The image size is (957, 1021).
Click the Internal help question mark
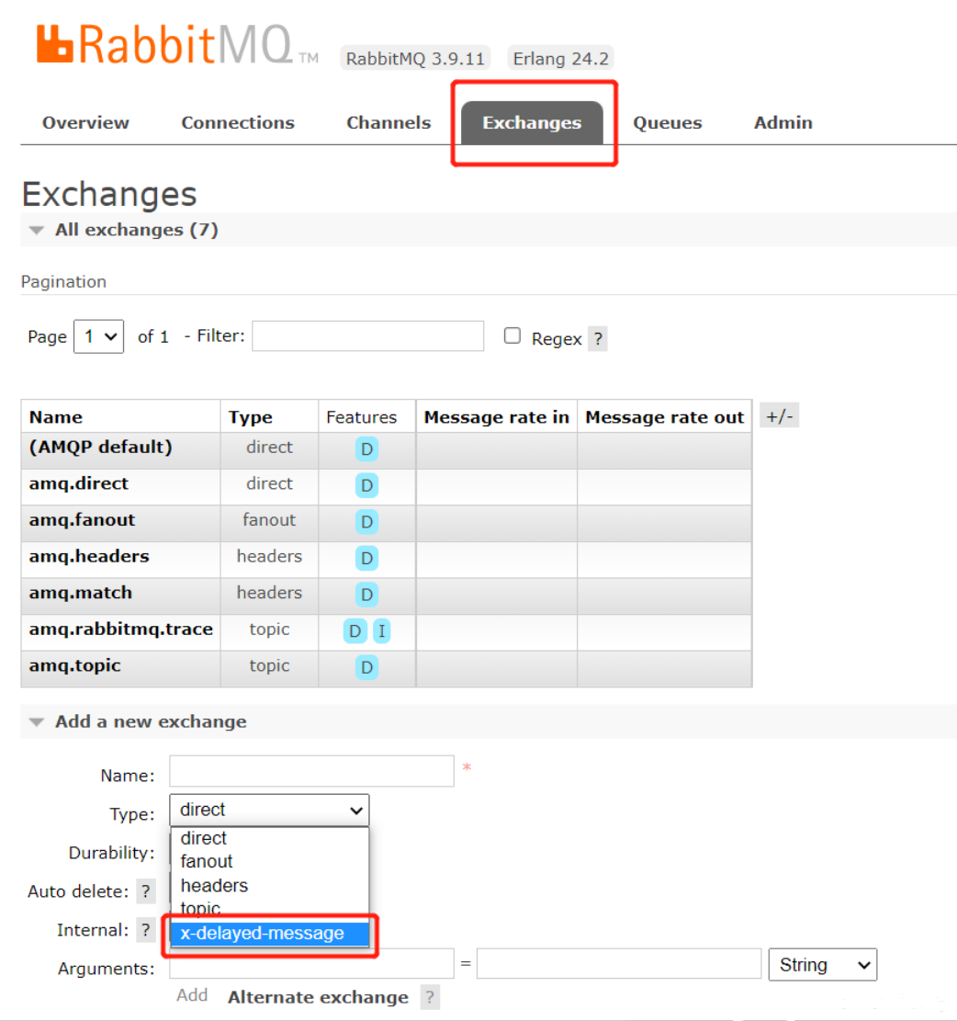click(145, 930)
